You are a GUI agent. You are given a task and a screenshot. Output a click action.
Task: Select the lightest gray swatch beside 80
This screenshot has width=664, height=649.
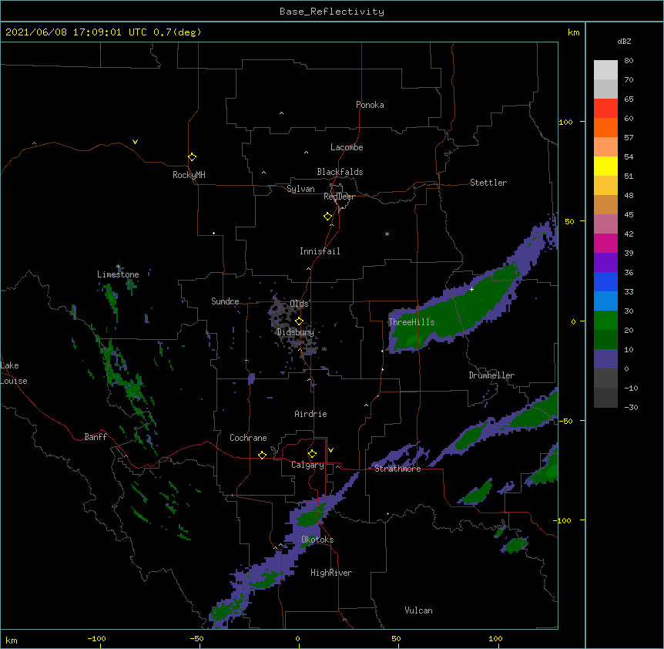pyautogui.click(x=605, y=70)
